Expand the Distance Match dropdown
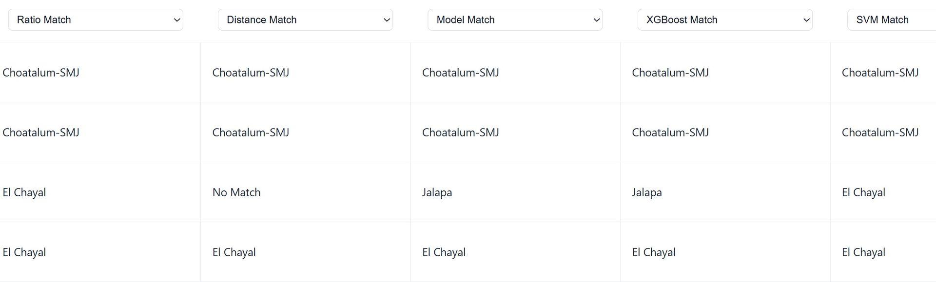The image size is (936, 282). pos(305,20)
